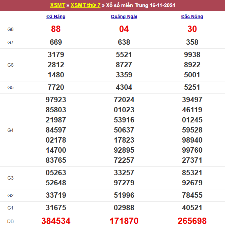This screenshot has height=226, width=225.
Task: Click G5 number 4304
Action: coord(124,87)
